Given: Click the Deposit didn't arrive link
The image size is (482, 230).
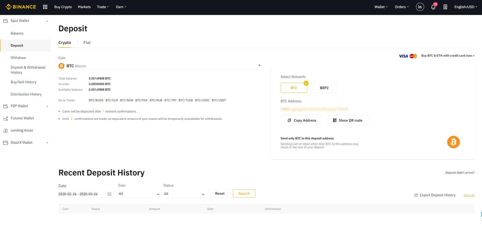Looking at the screenshot, I should pyautogui.click(x=460, y=173).
